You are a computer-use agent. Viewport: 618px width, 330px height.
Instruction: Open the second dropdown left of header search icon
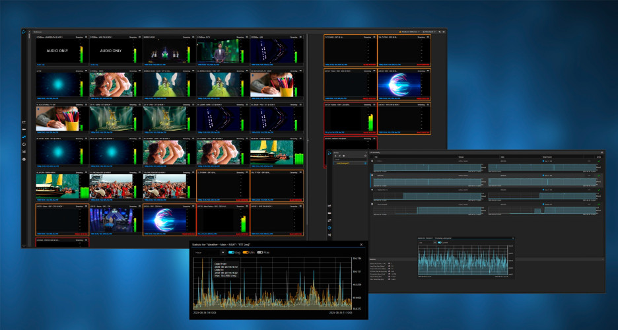[x=429, y=32]
